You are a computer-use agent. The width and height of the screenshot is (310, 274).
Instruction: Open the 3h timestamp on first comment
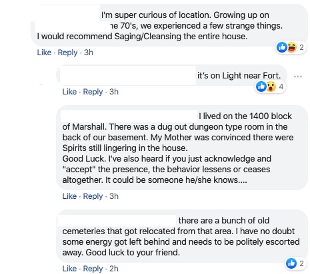pos(89,53)
